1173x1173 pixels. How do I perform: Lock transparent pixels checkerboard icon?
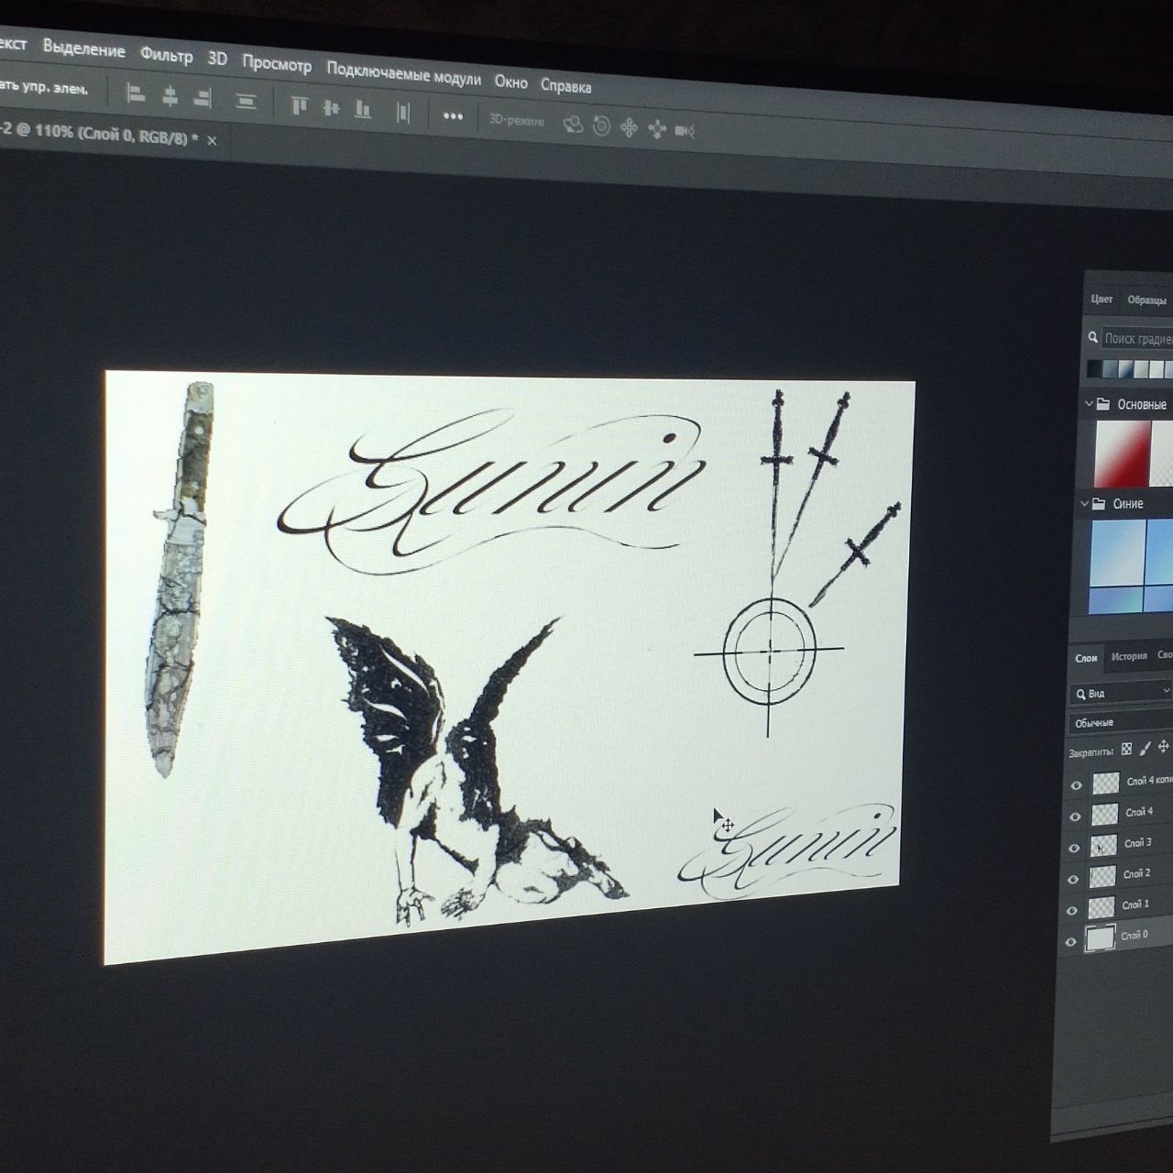(x=1126, y=750)
